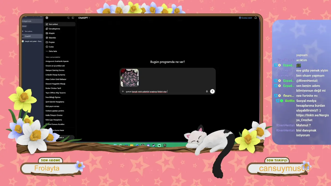Collapse the Yakın zamandakiler section
331x186 pixels.
click(53, 57)
